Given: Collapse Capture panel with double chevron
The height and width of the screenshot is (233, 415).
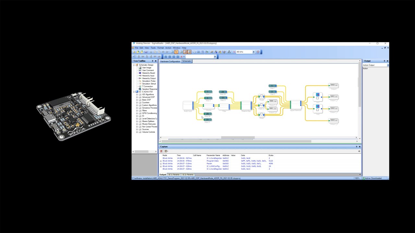Looking at the screenshot, I should pyautogui.click(x=359, y=151).
